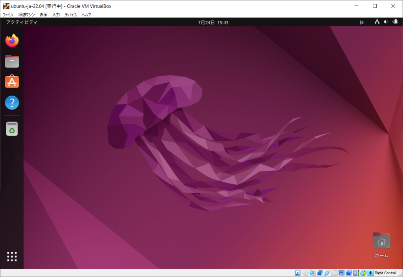Open the 入力 menu

tap(56, 15)
